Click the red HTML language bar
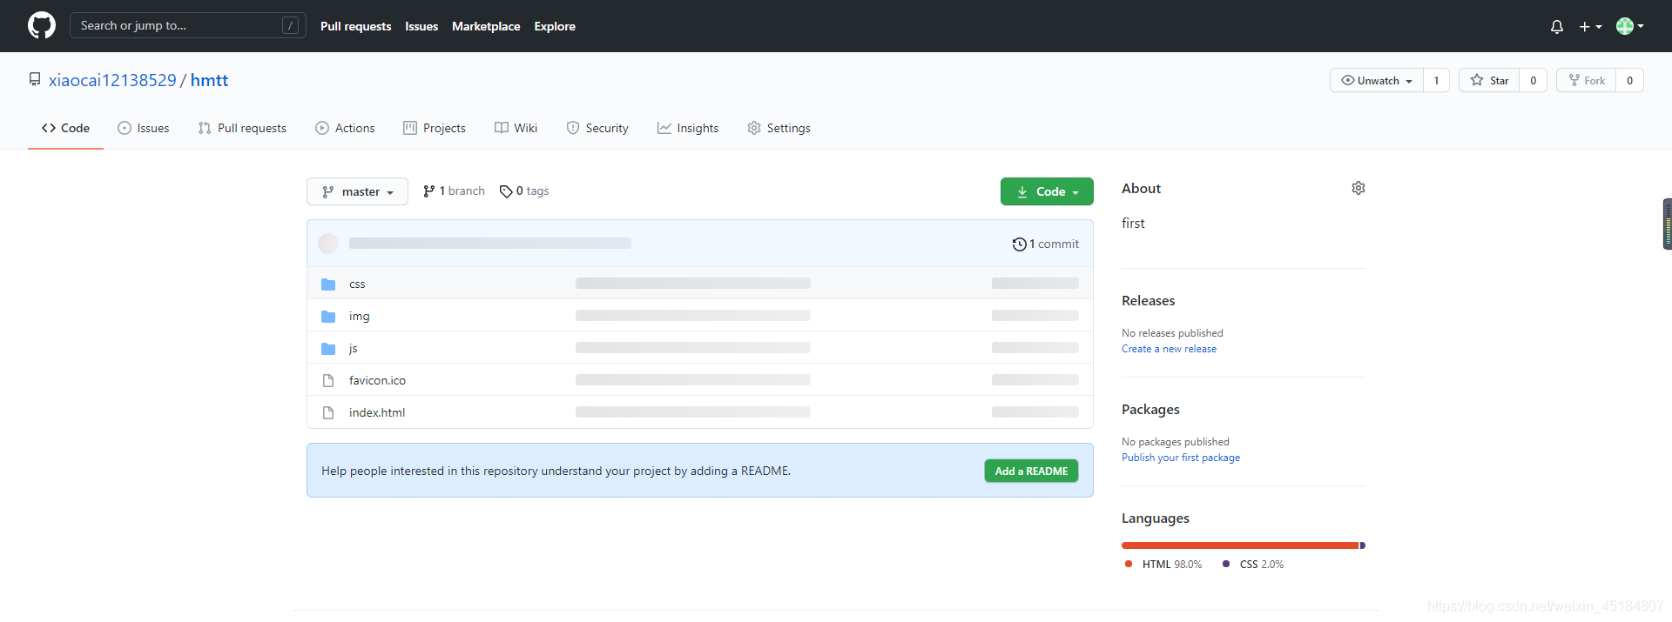The width and height of the screenshot is (1672, 622). coord(1240,545)
